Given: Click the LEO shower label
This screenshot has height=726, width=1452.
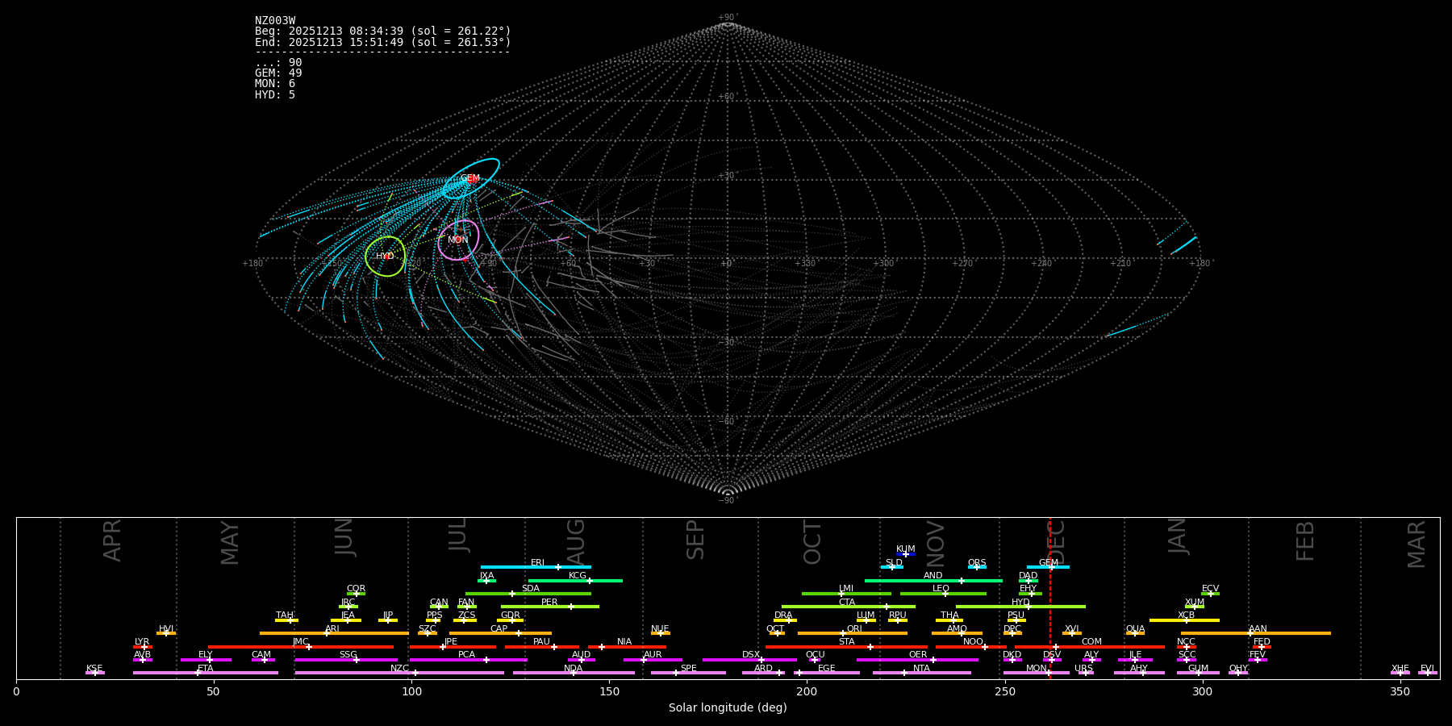Looking at the screenshot, I should 941,589.
